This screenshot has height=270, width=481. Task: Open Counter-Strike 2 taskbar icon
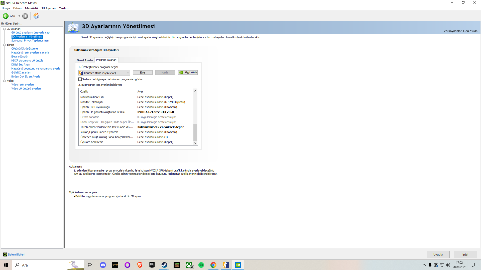point(226,265)
